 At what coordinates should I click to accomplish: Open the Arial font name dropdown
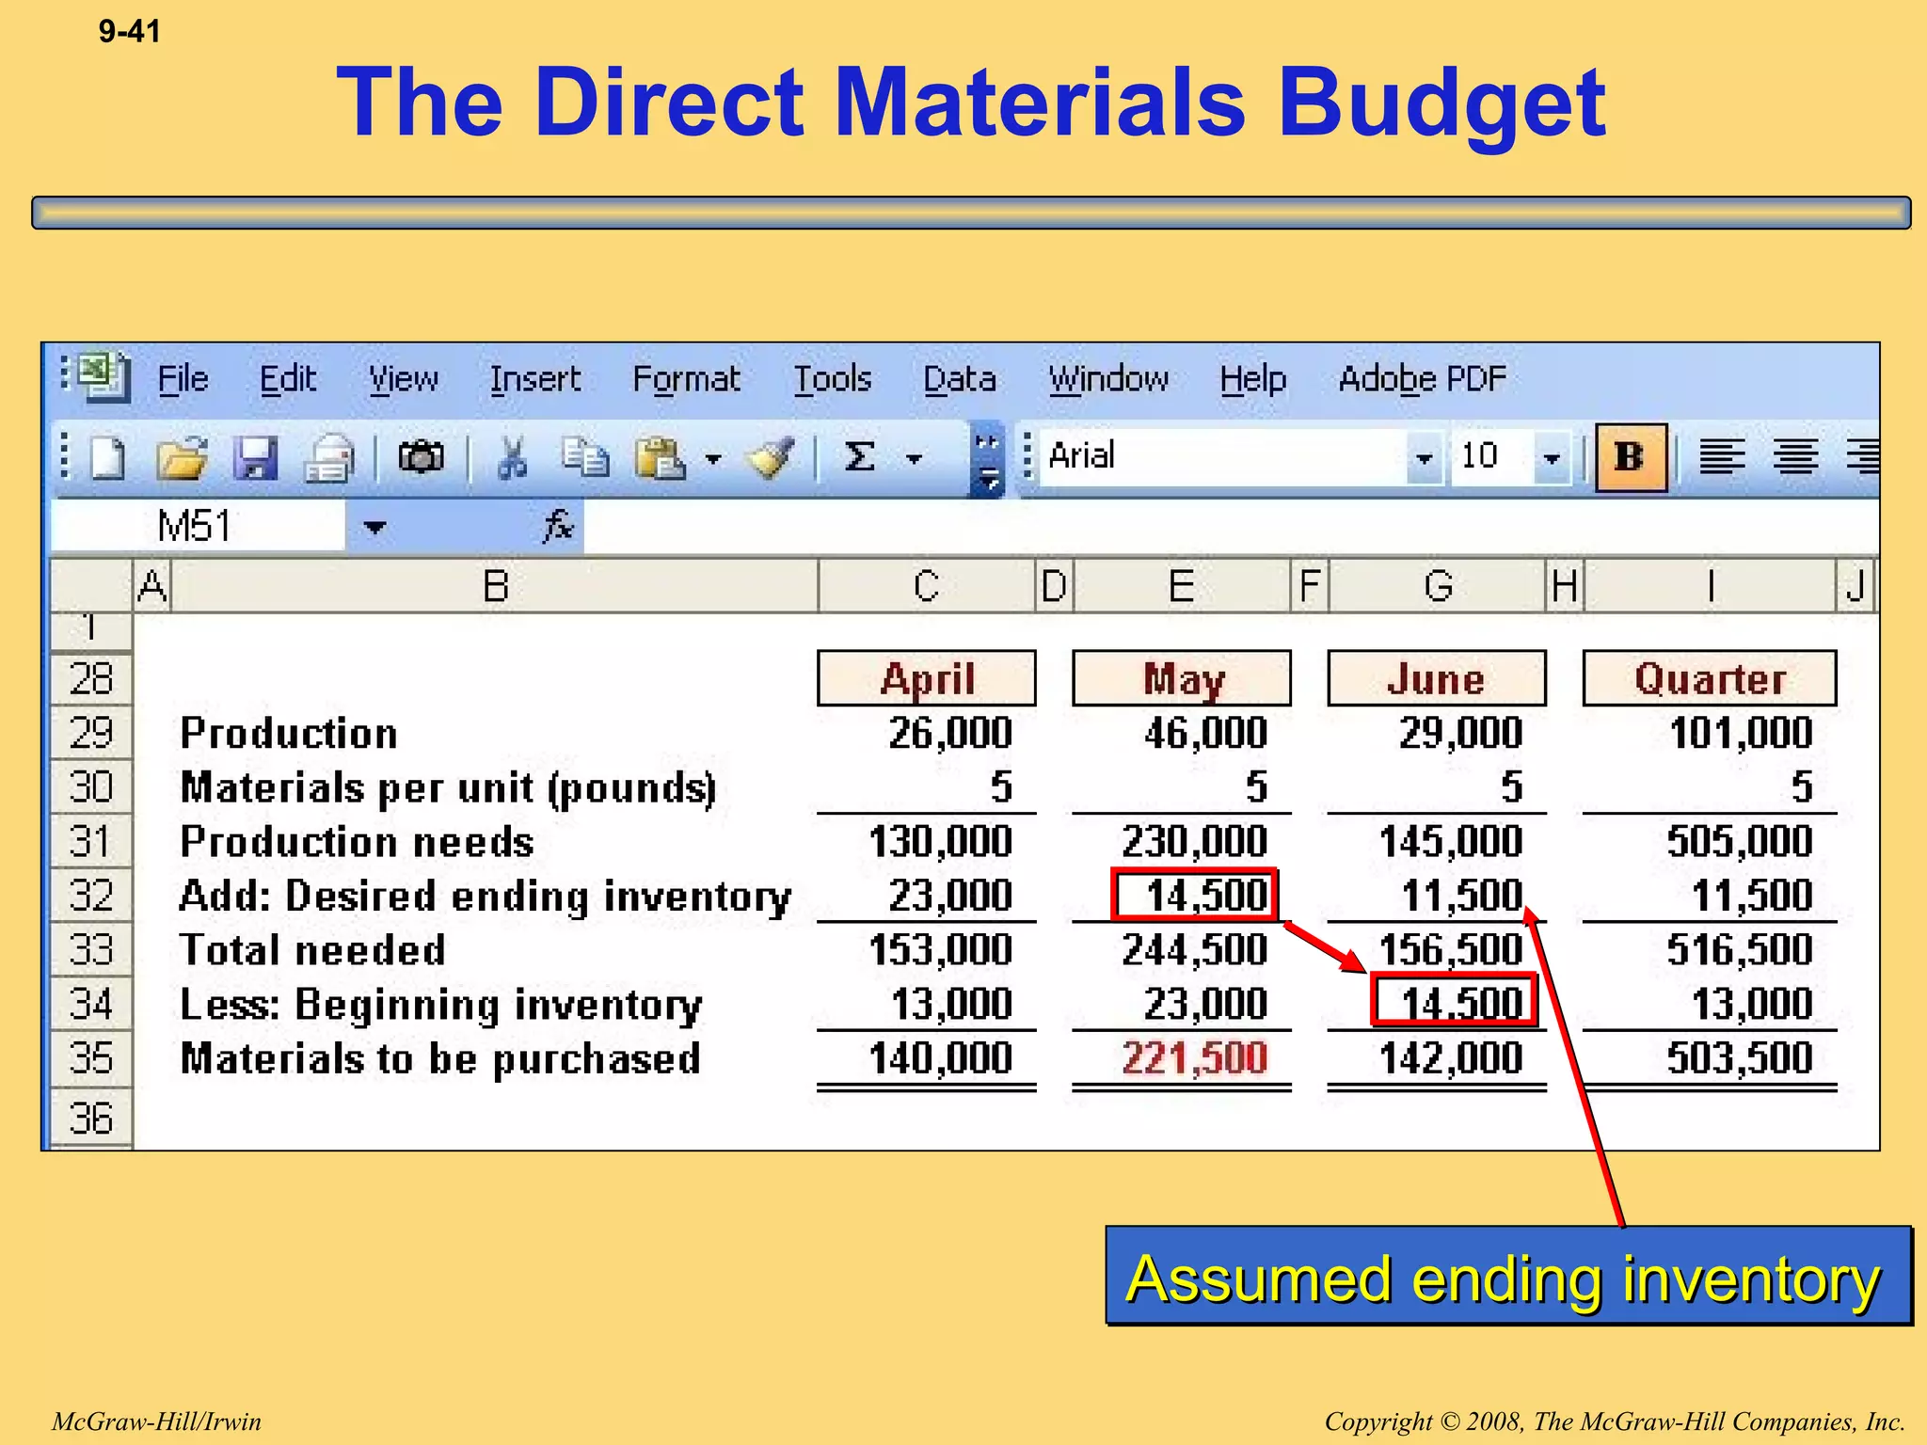pos(1425,458)
